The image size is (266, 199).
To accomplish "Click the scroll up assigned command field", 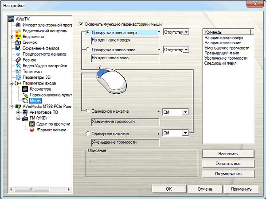I will pyautogui.click(x=125, y=40).
